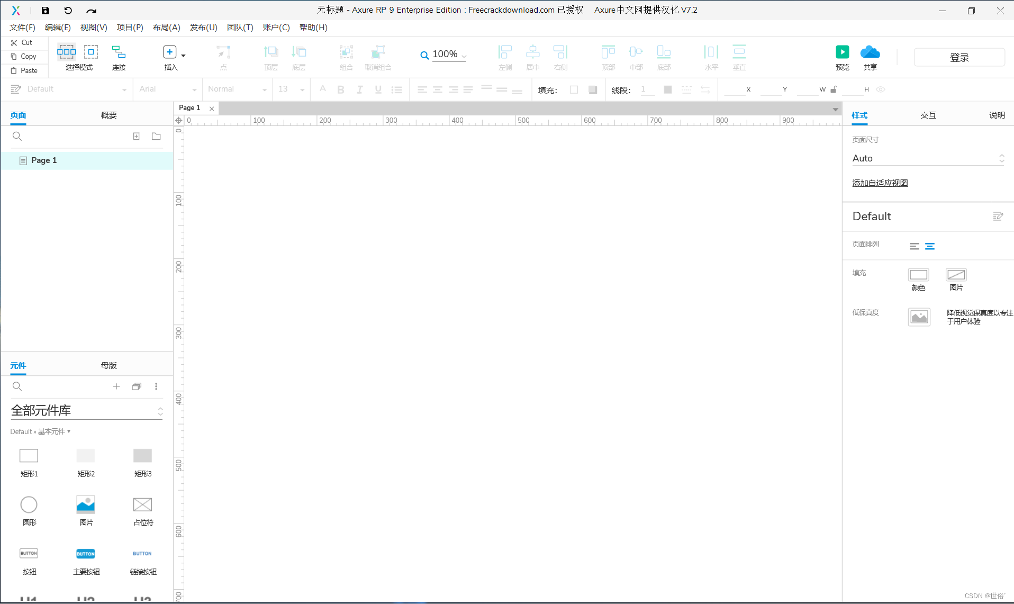Click the Save disk icon
The width and height of the screenshot is (1014, 604).
46,10
